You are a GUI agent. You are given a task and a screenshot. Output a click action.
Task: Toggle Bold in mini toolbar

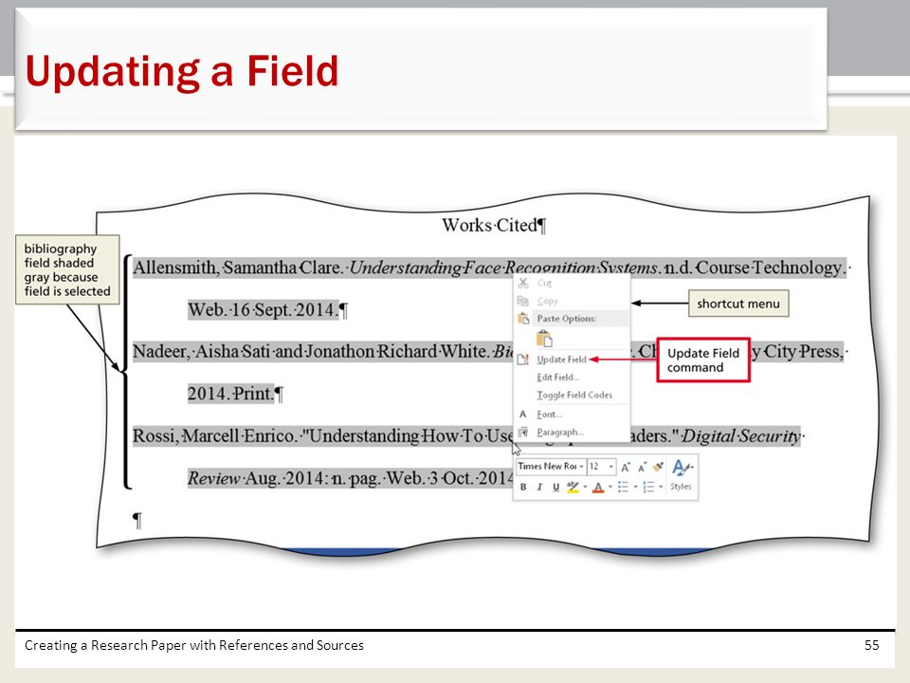(x=523, y=487)
